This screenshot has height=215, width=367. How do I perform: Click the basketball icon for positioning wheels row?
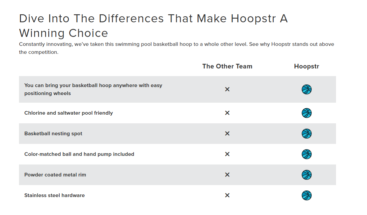pyautogui.click(x=306, y=89)
